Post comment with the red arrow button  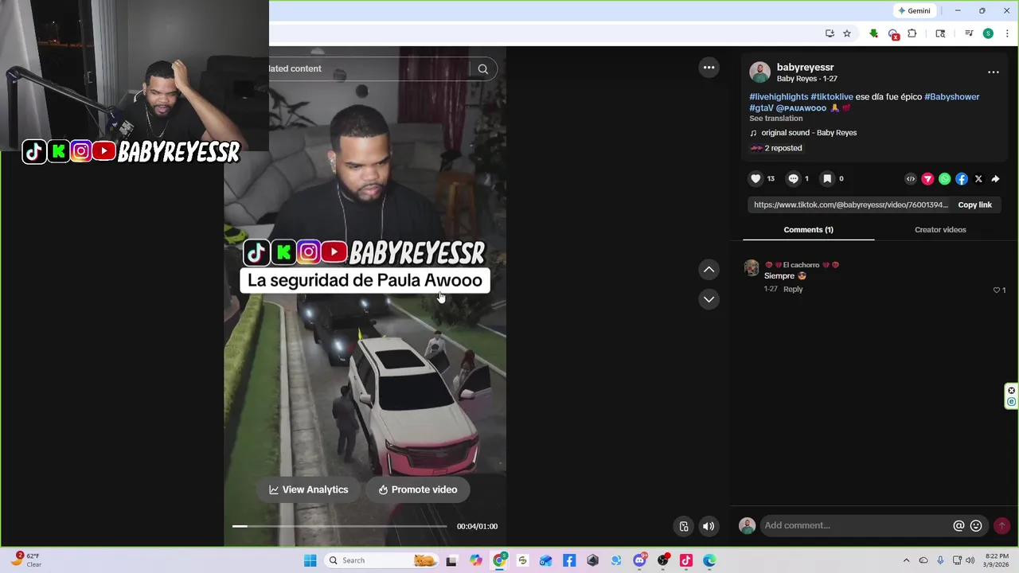point(1001,525)
